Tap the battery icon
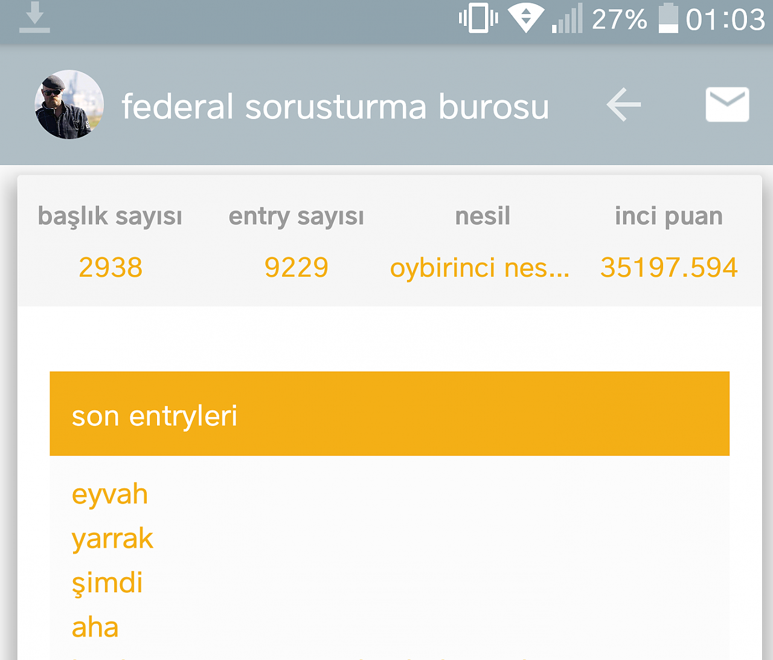The width and height of the screenshot is (773, 660). coord(668,18)
